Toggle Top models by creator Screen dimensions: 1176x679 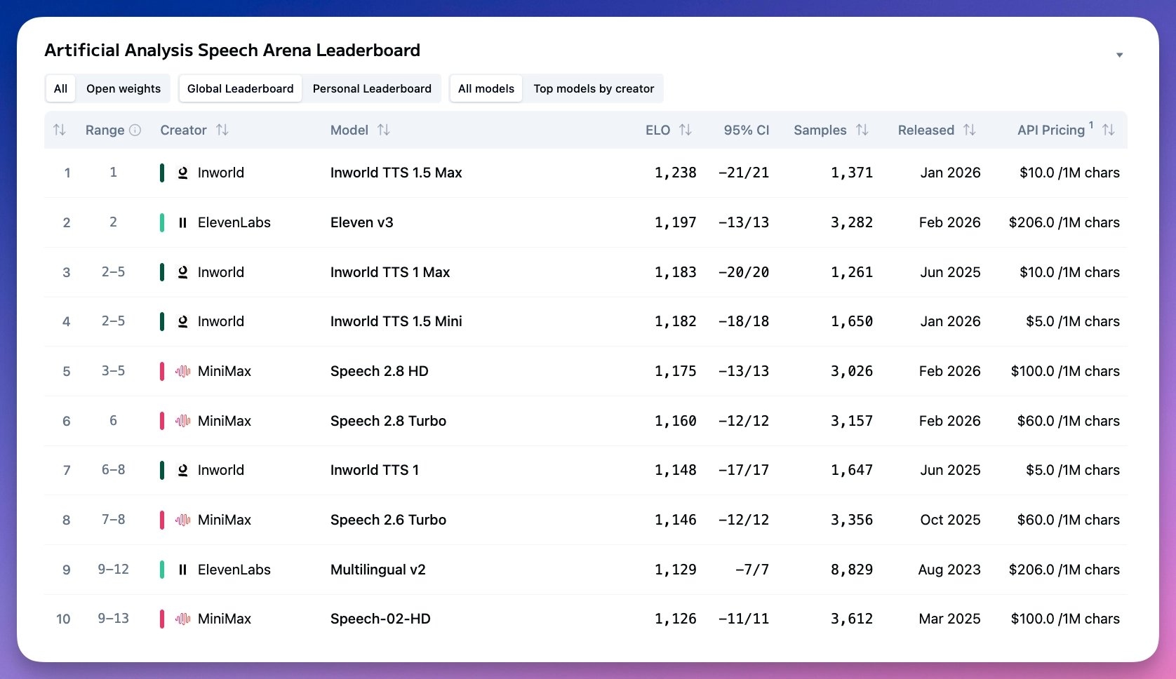[594, 88]
